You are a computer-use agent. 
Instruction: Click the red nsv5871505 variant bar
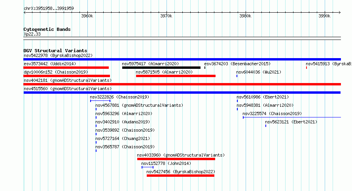176,76
